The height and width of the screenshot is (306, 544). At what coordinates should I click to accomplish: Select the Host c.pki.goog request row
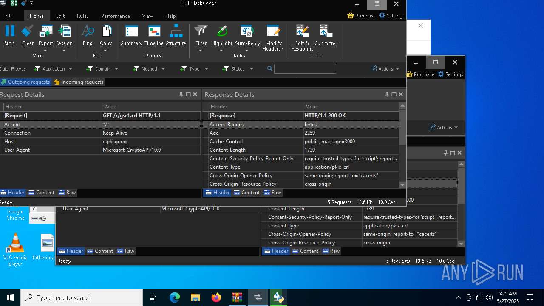(100, 142)
